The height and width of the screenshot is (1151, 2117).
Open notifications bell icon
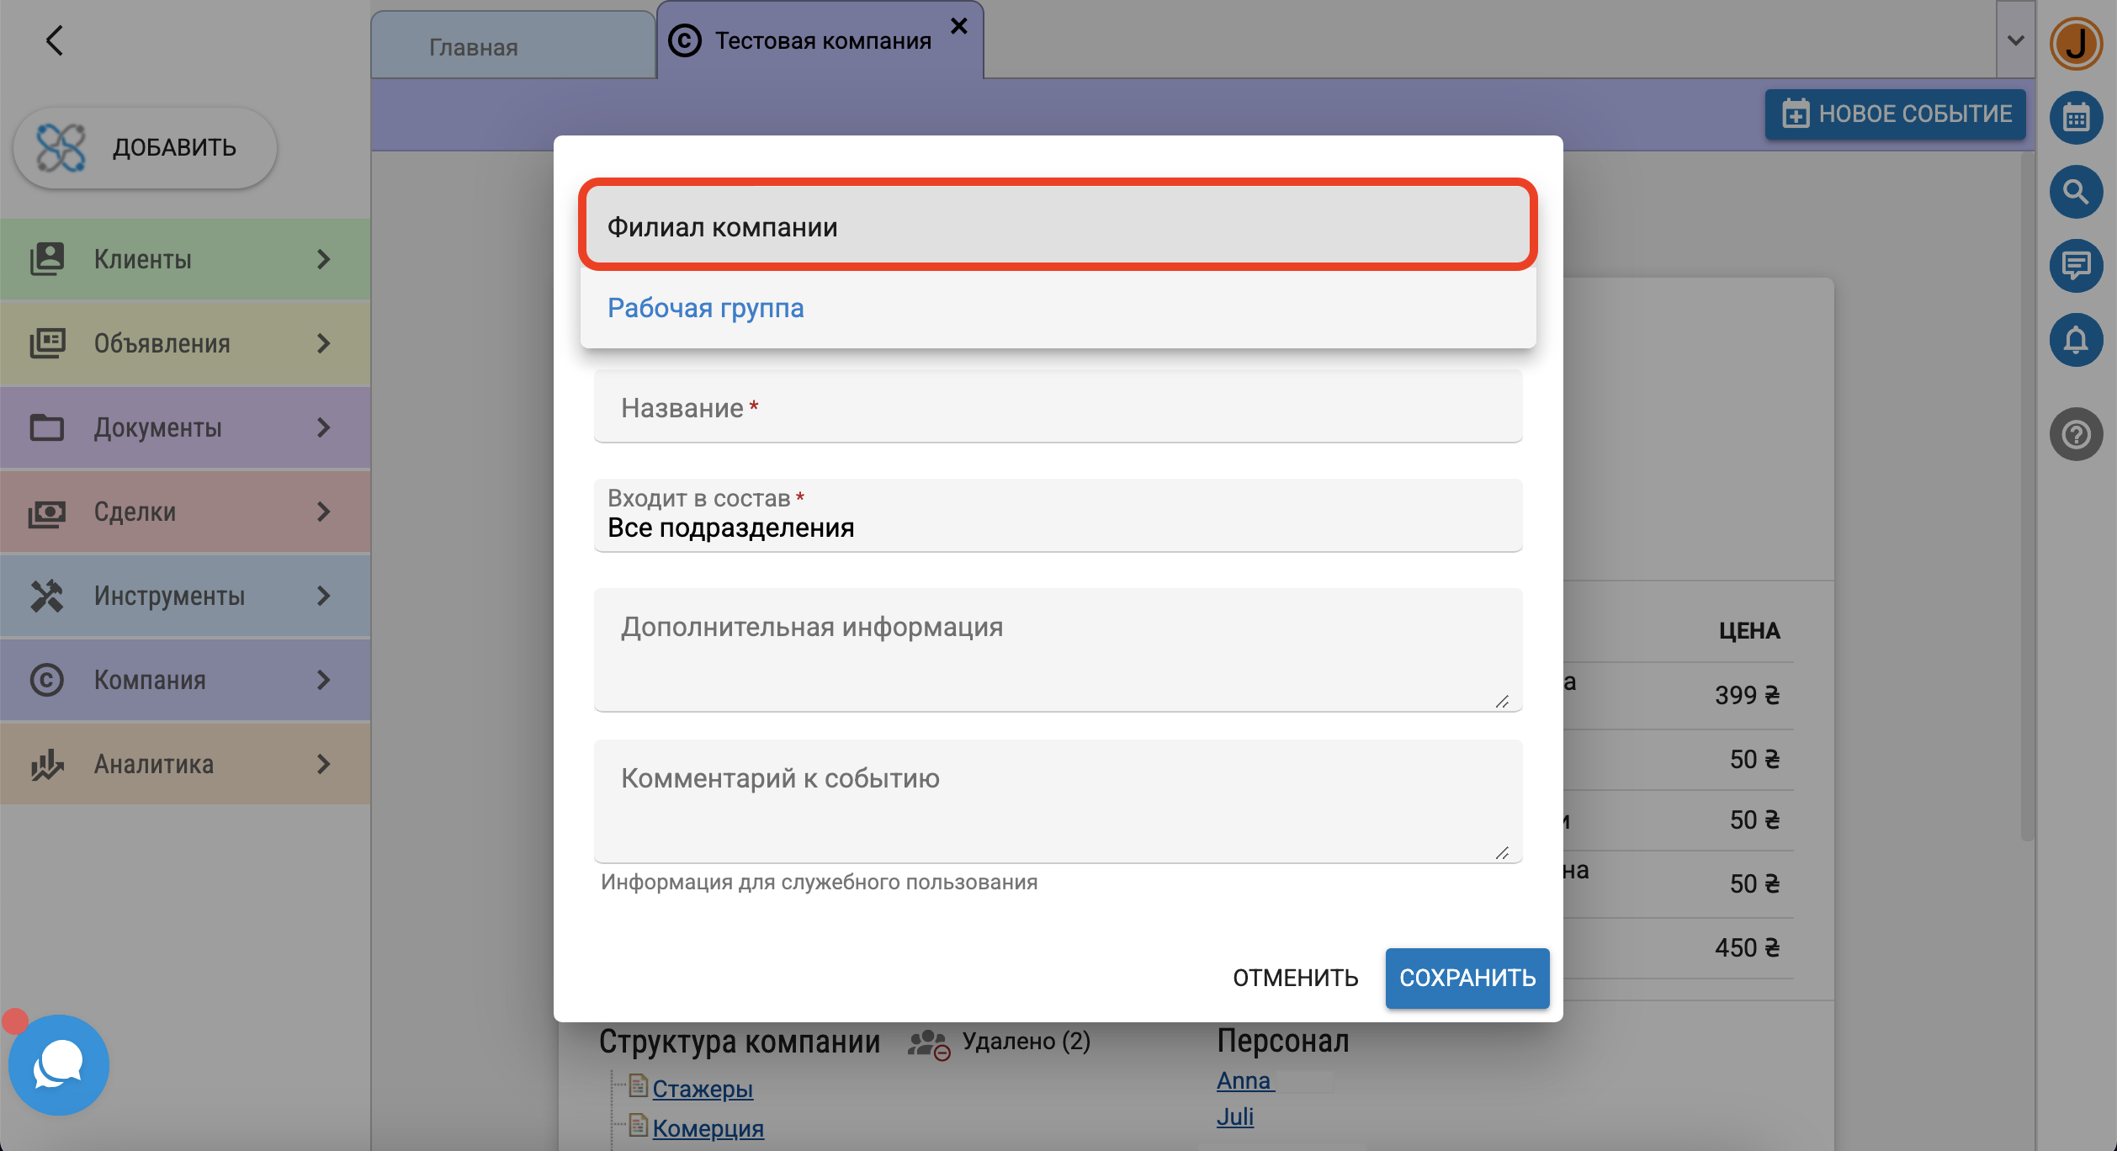click(2076, 340)
